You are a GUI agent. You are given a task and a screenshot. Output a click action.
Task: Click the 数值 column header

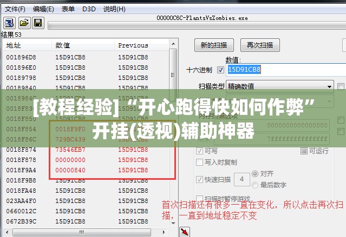click(x=83, y=45)
